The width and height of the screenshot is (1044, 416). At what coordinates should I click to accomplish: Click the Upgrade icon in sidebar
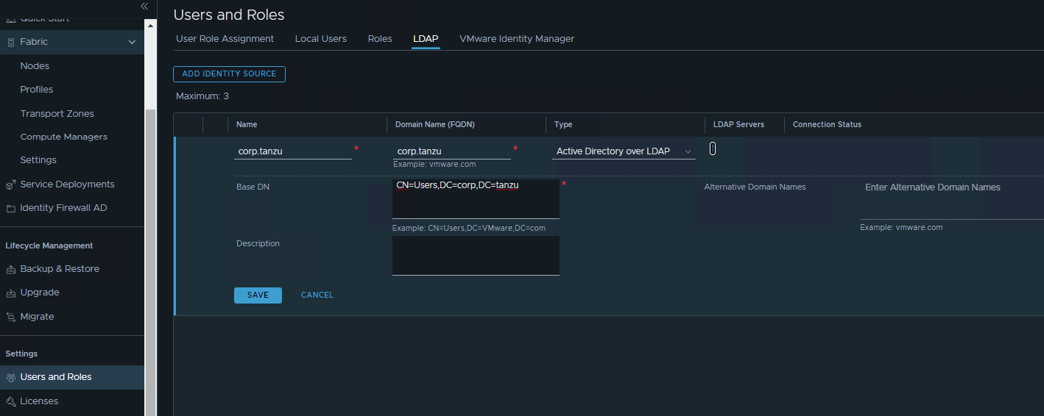click(11, 293)
